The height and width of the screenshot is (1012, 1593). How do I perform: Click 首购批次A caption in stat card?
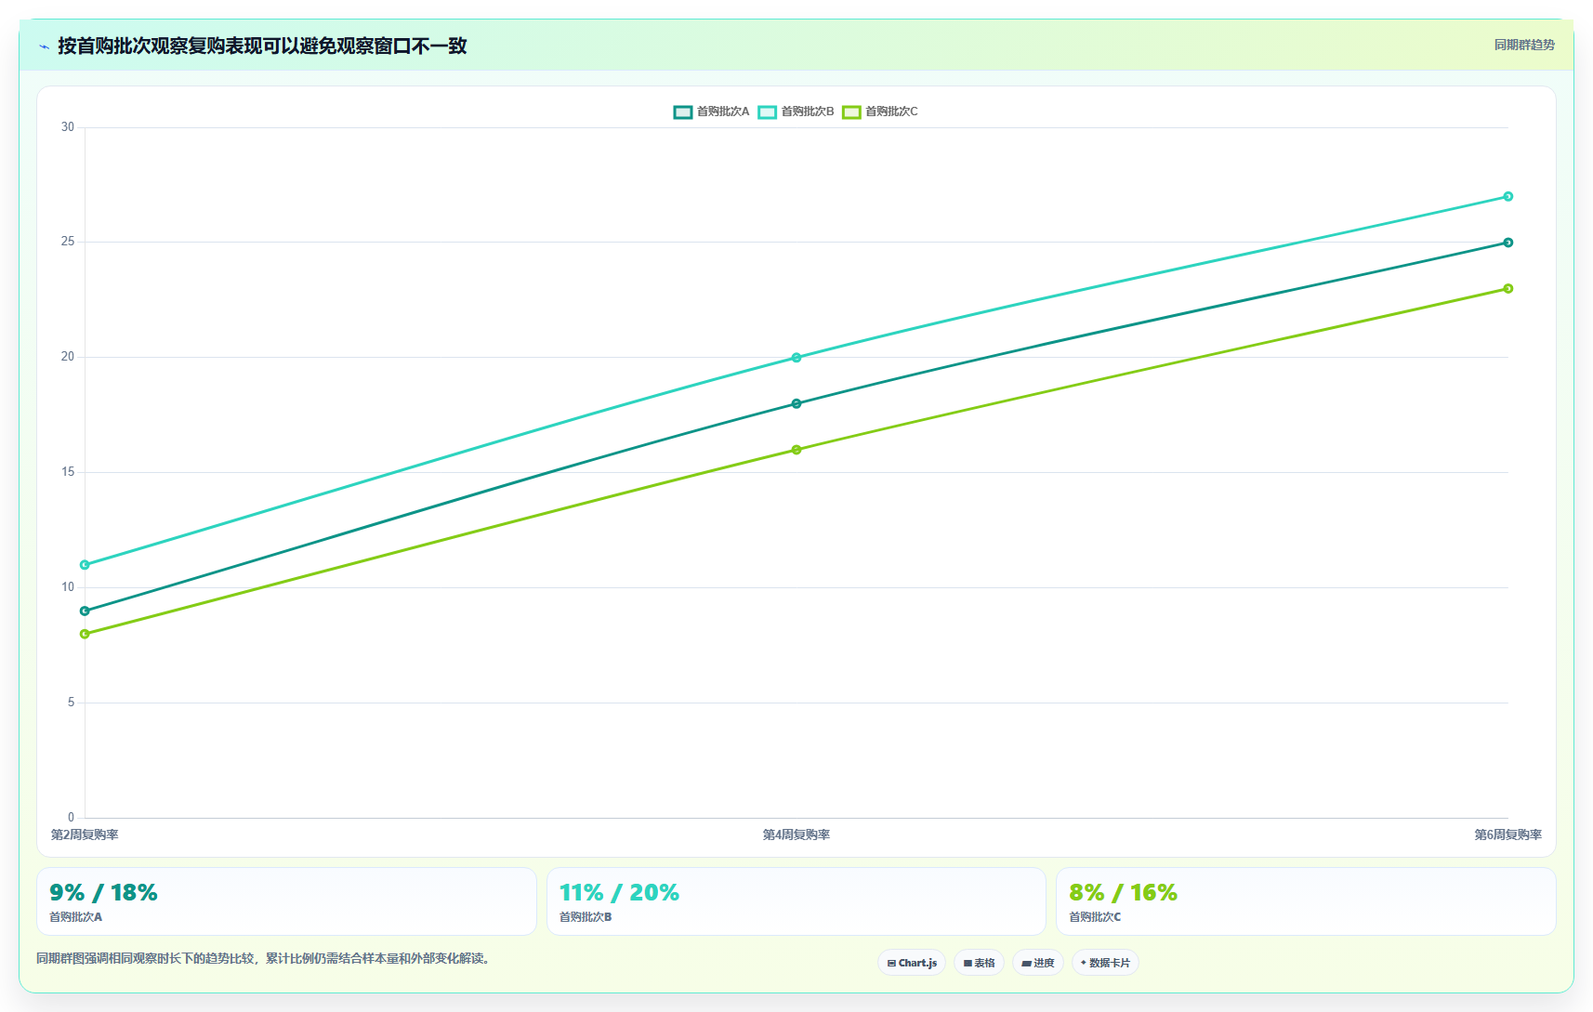(x=75, y=917)
